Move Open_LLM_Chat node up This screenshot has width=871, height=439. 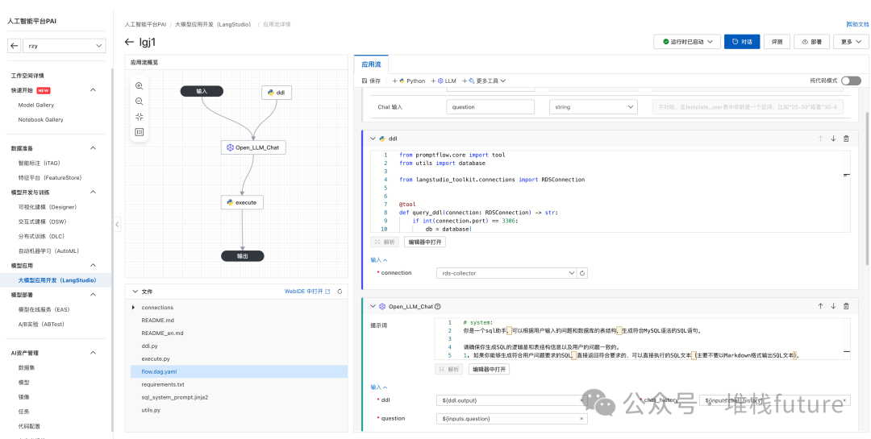(820, 306)
